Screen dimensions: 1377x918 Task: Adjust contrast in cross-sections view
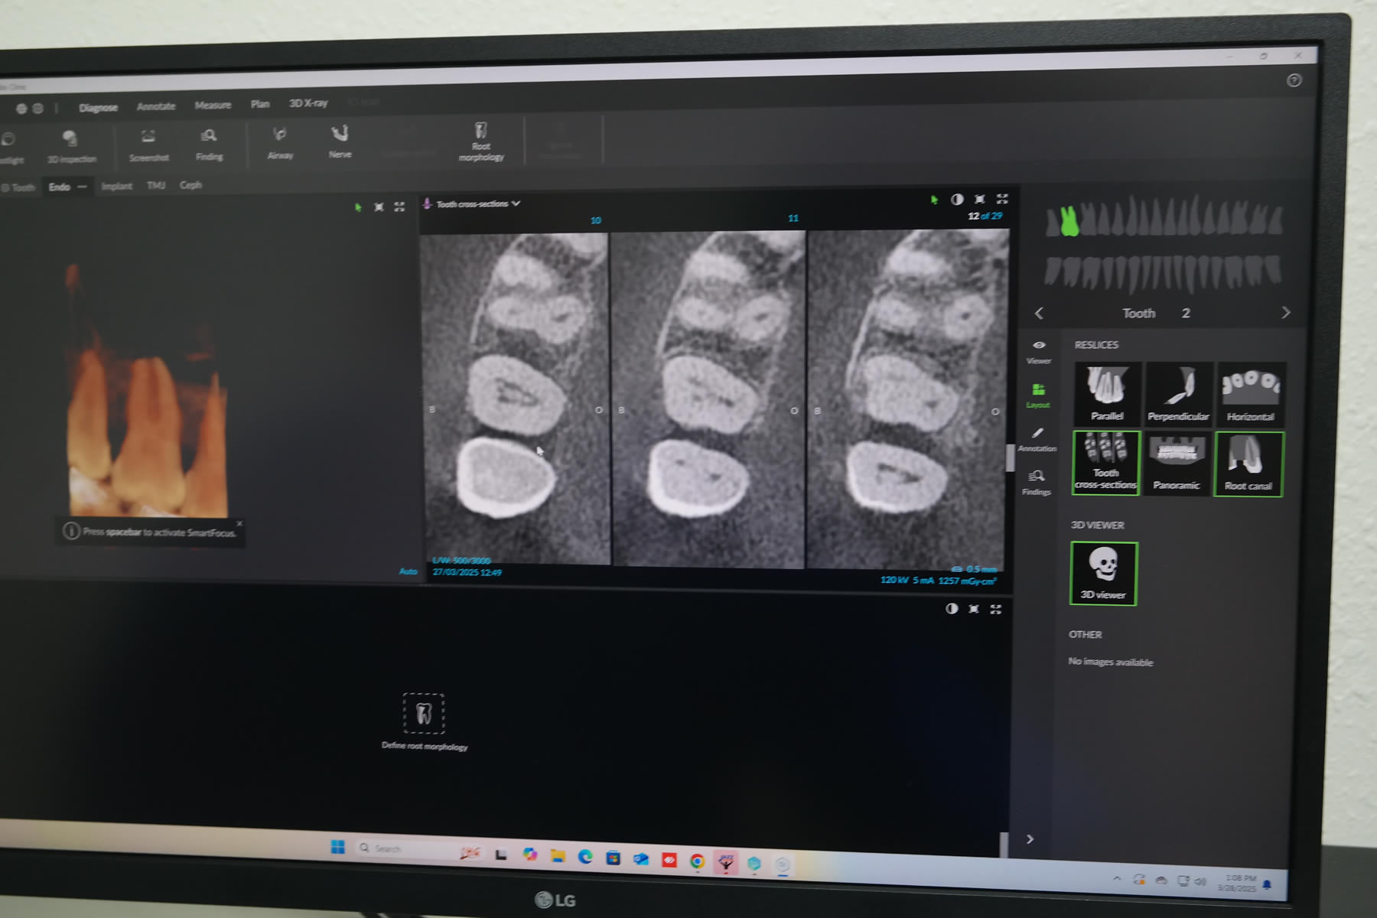[956, 200]
